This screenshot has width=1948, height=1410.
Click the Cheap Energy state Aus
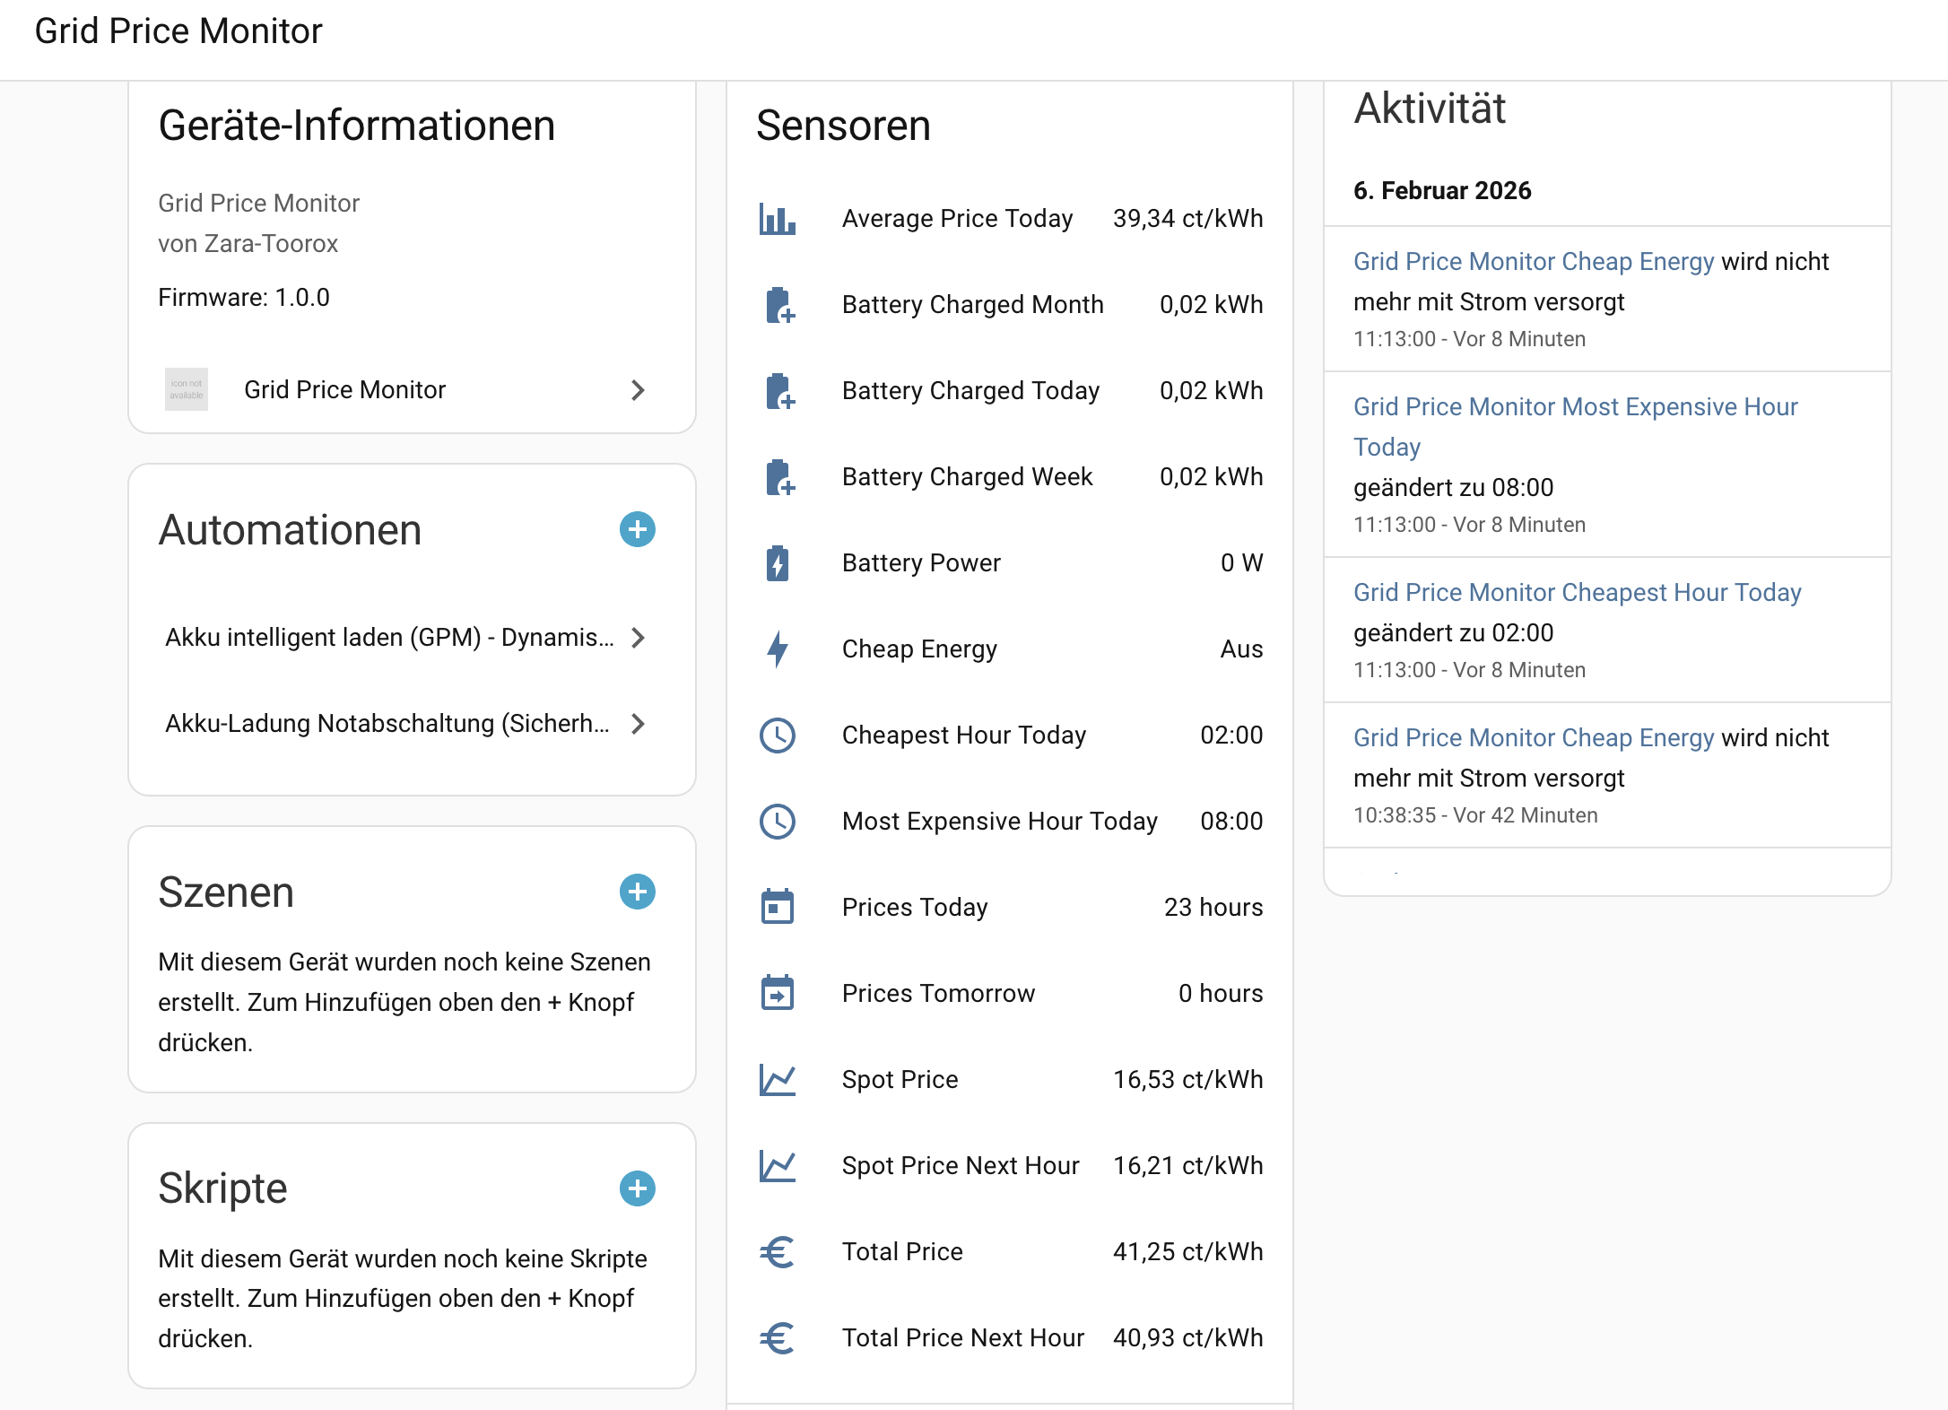[x=1242, y=649]
